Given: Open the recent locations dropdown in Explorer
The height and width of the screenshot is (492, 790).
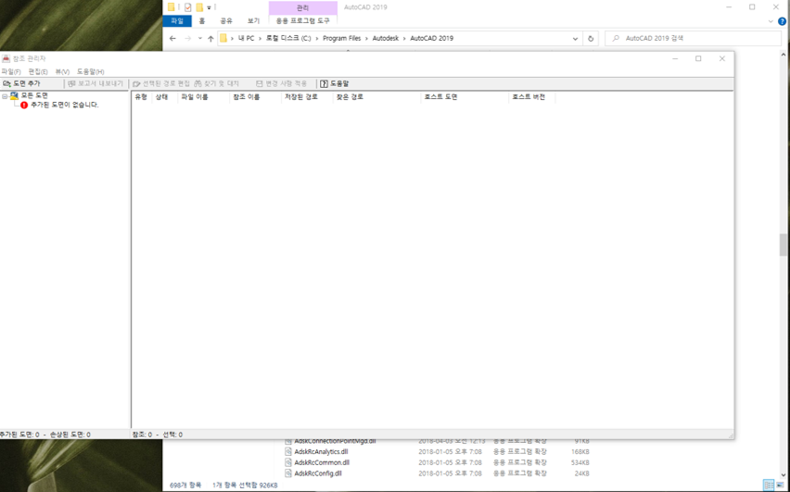Looking at the screenshot, I should coord(200,38).
